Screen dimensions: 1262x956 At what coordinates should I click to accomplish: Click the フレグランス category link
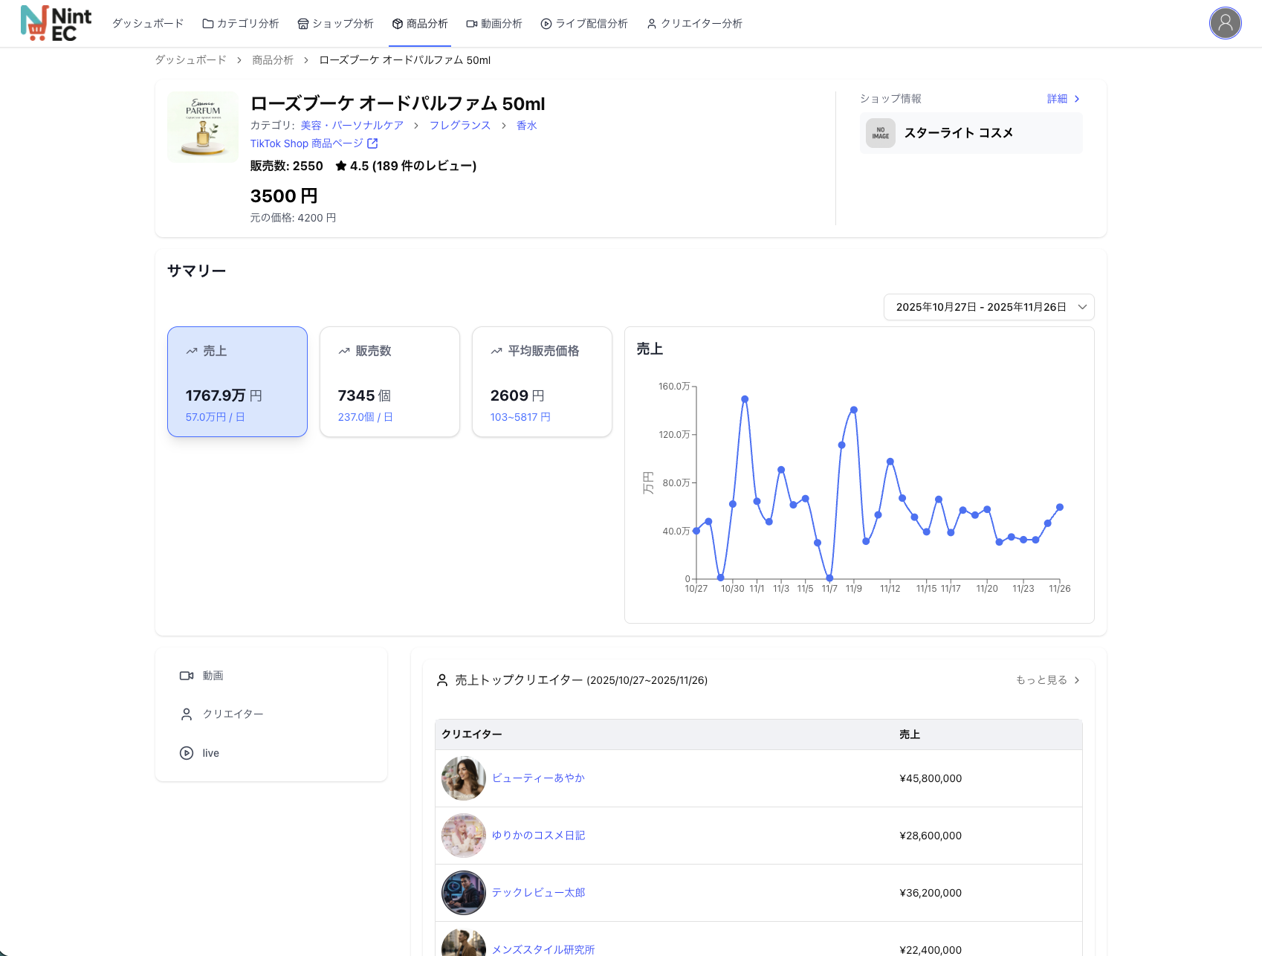pyautogui.click(x=460, y=126)
